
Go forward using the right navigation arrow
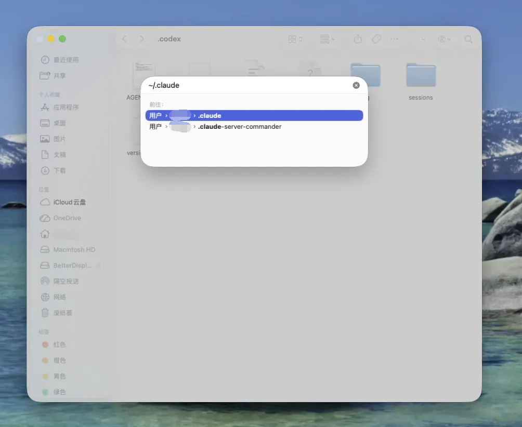click(x=141, y=39)
